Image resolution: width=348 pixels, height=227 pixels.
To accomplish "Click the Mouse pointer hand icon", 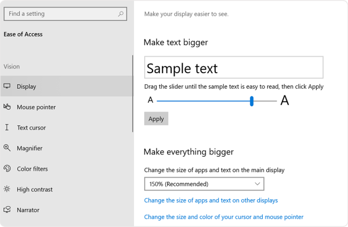I will (7, 107).
